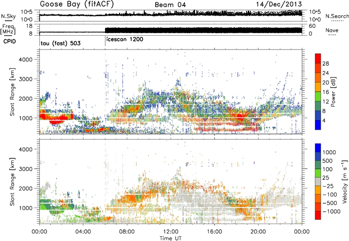Click the '20:00' time axis tick label
Screen dimensions: 349x241
click(x=258, y=232)
